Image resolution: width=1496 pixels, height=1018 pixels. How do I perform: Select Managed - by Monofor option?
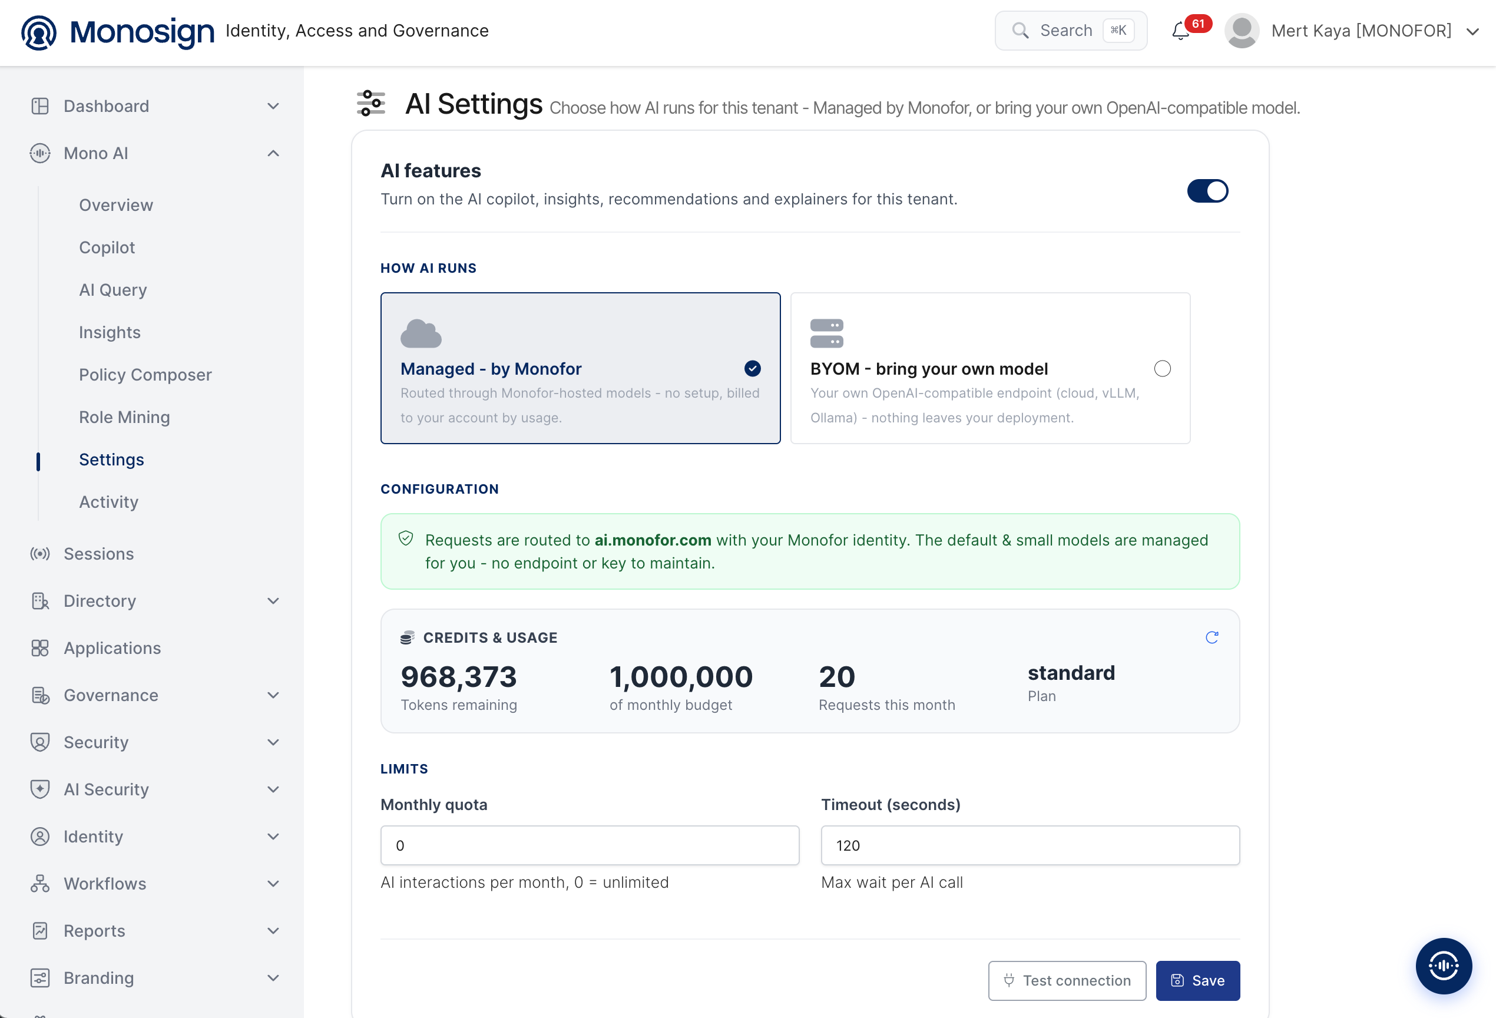[x=580, y=368]
